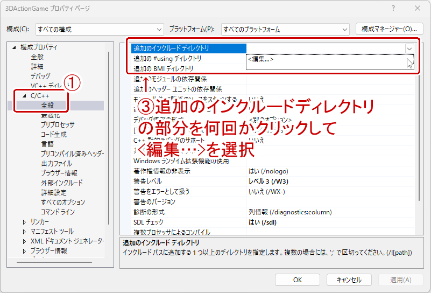Click the キャンセル button

tap(349, 280)
